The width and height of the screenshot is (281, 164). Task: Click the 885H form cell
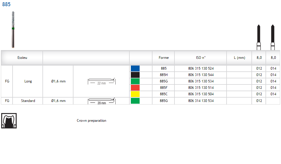click(x=164, y=75)
